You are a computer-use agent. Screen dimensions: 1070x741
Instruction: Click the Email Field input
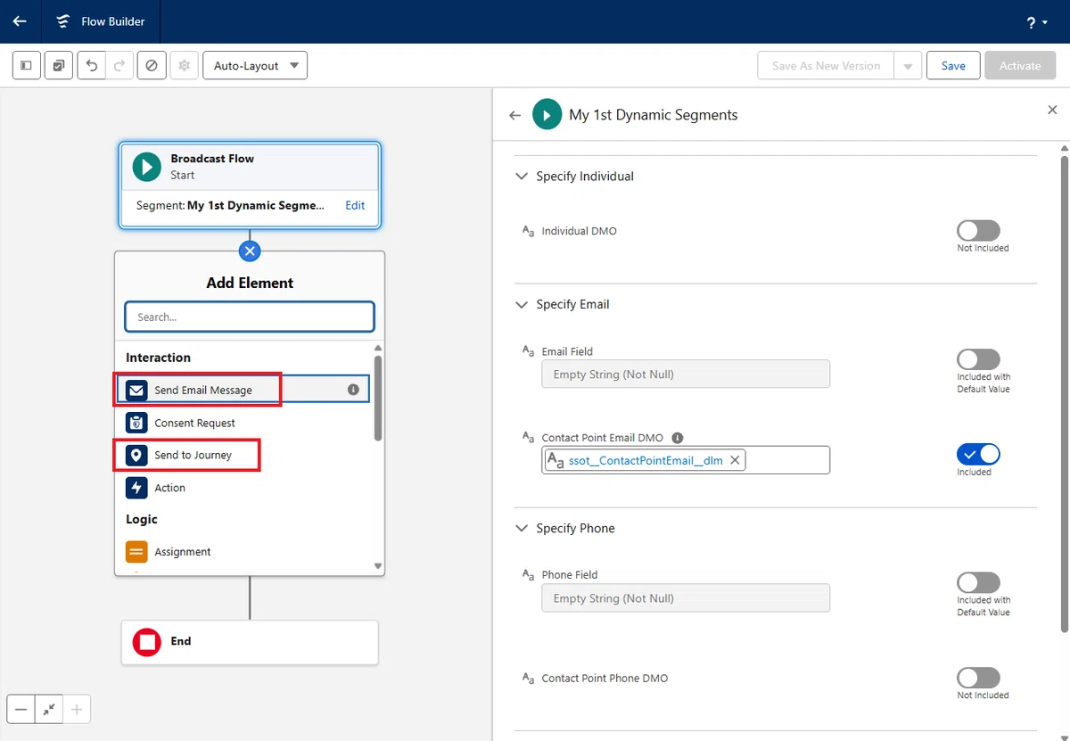point(686,375)
